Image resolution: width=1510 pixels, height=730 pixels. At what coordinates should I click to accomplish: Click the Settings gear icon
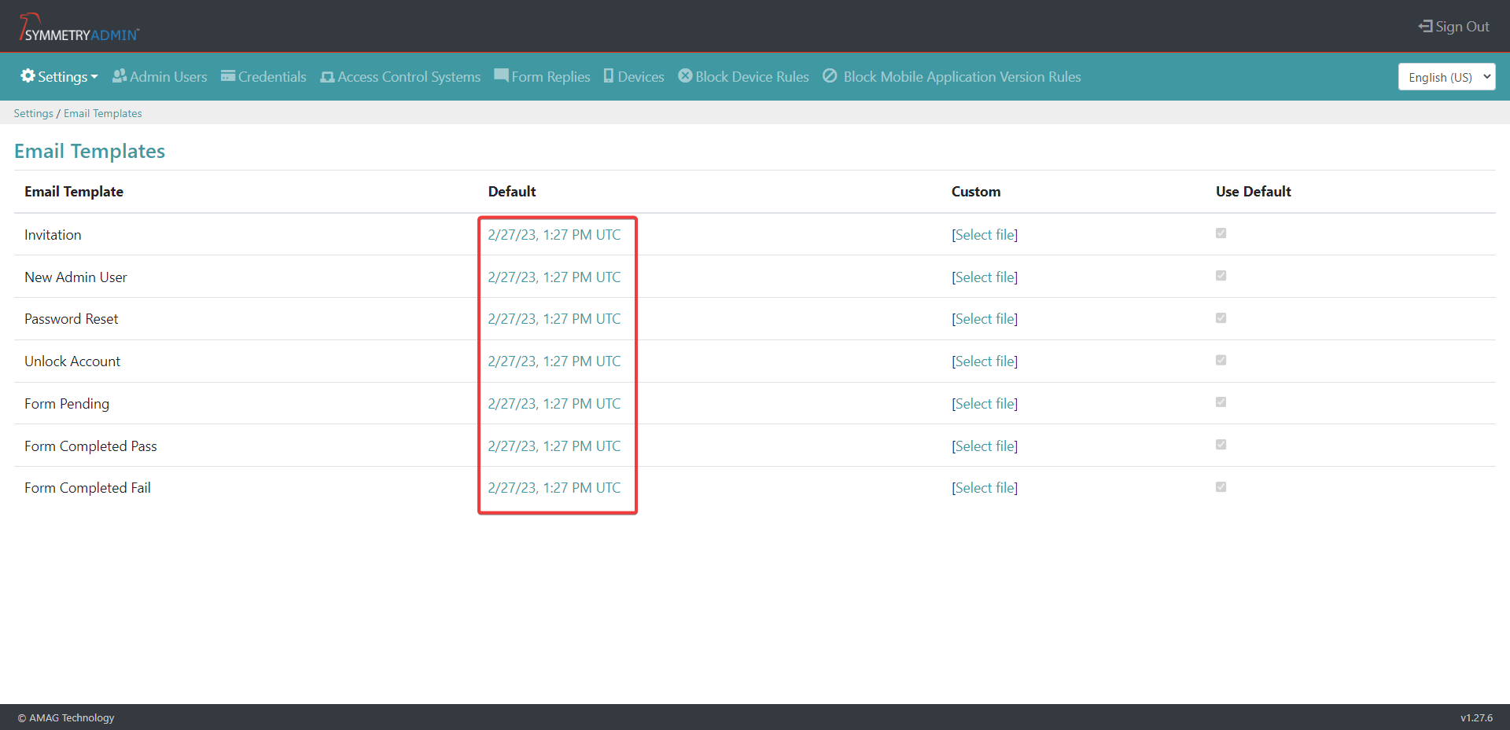pos(28,75)
